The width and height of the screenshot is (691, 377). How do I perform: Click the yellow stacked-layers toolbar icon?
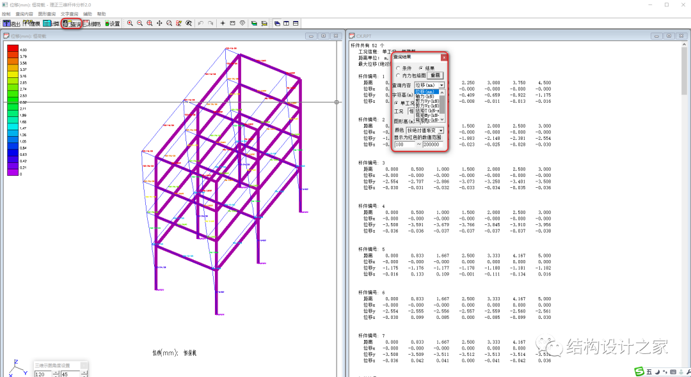[264, 23]
